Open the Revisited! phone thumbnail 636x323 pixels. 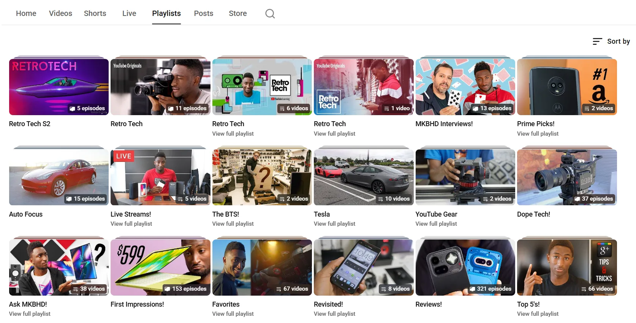click(x=364, y=268)
